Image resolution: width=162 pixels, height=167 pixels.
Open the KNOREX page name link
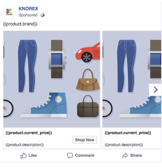pyautogui.click(x=28, y=9)
